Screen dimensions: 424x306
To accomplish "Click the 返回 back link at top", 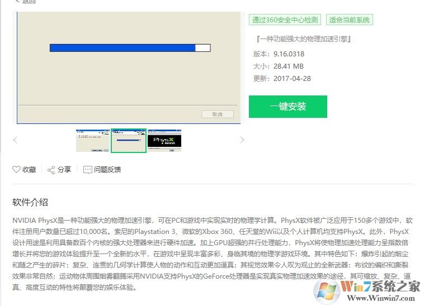I will (x=26, y=1).
